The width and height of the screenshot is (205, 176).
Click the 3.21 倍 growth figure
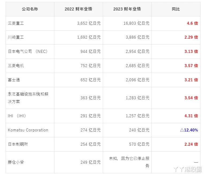tap(191, 80)
